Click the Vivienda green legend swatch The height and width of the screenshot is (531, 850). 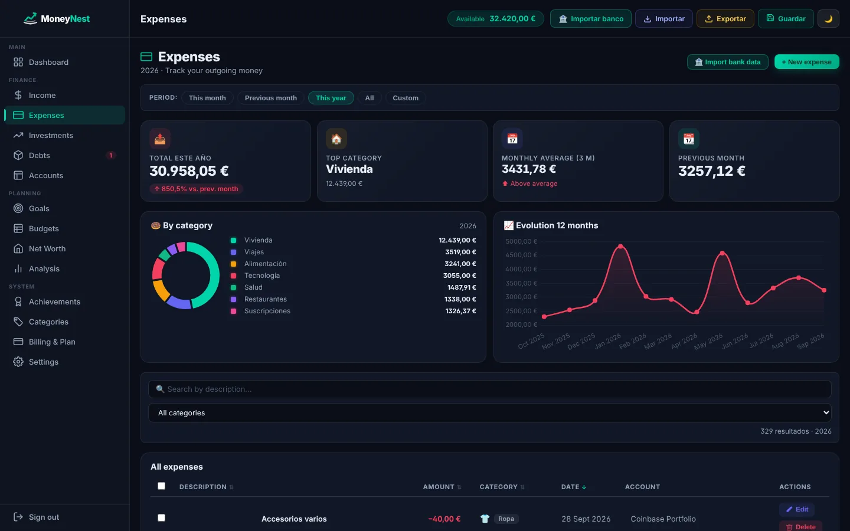[x=233, y=240]
